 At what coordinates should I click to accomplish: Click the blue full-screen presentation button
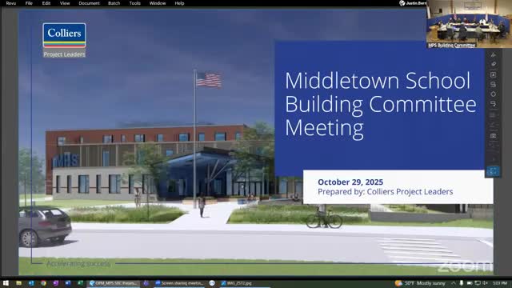(x=493, y=171)
